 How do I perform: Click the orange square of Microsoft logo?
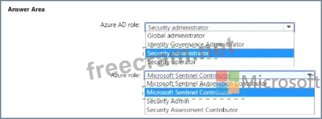234,88
